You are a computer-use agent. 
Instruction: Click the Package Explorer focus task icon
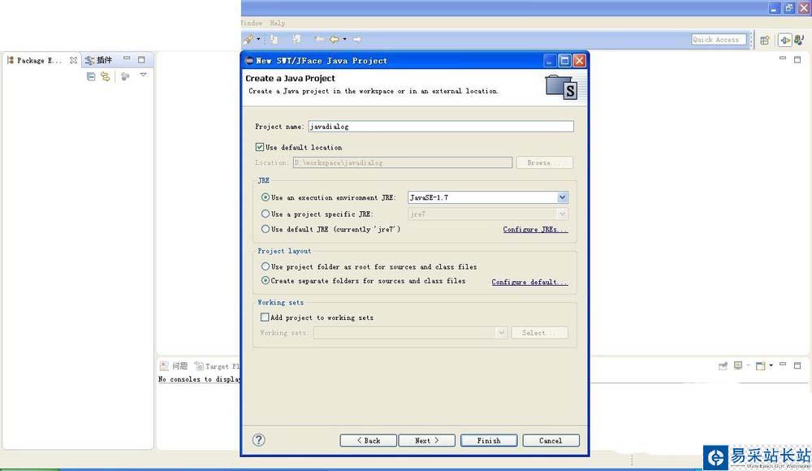coord(125,76)
